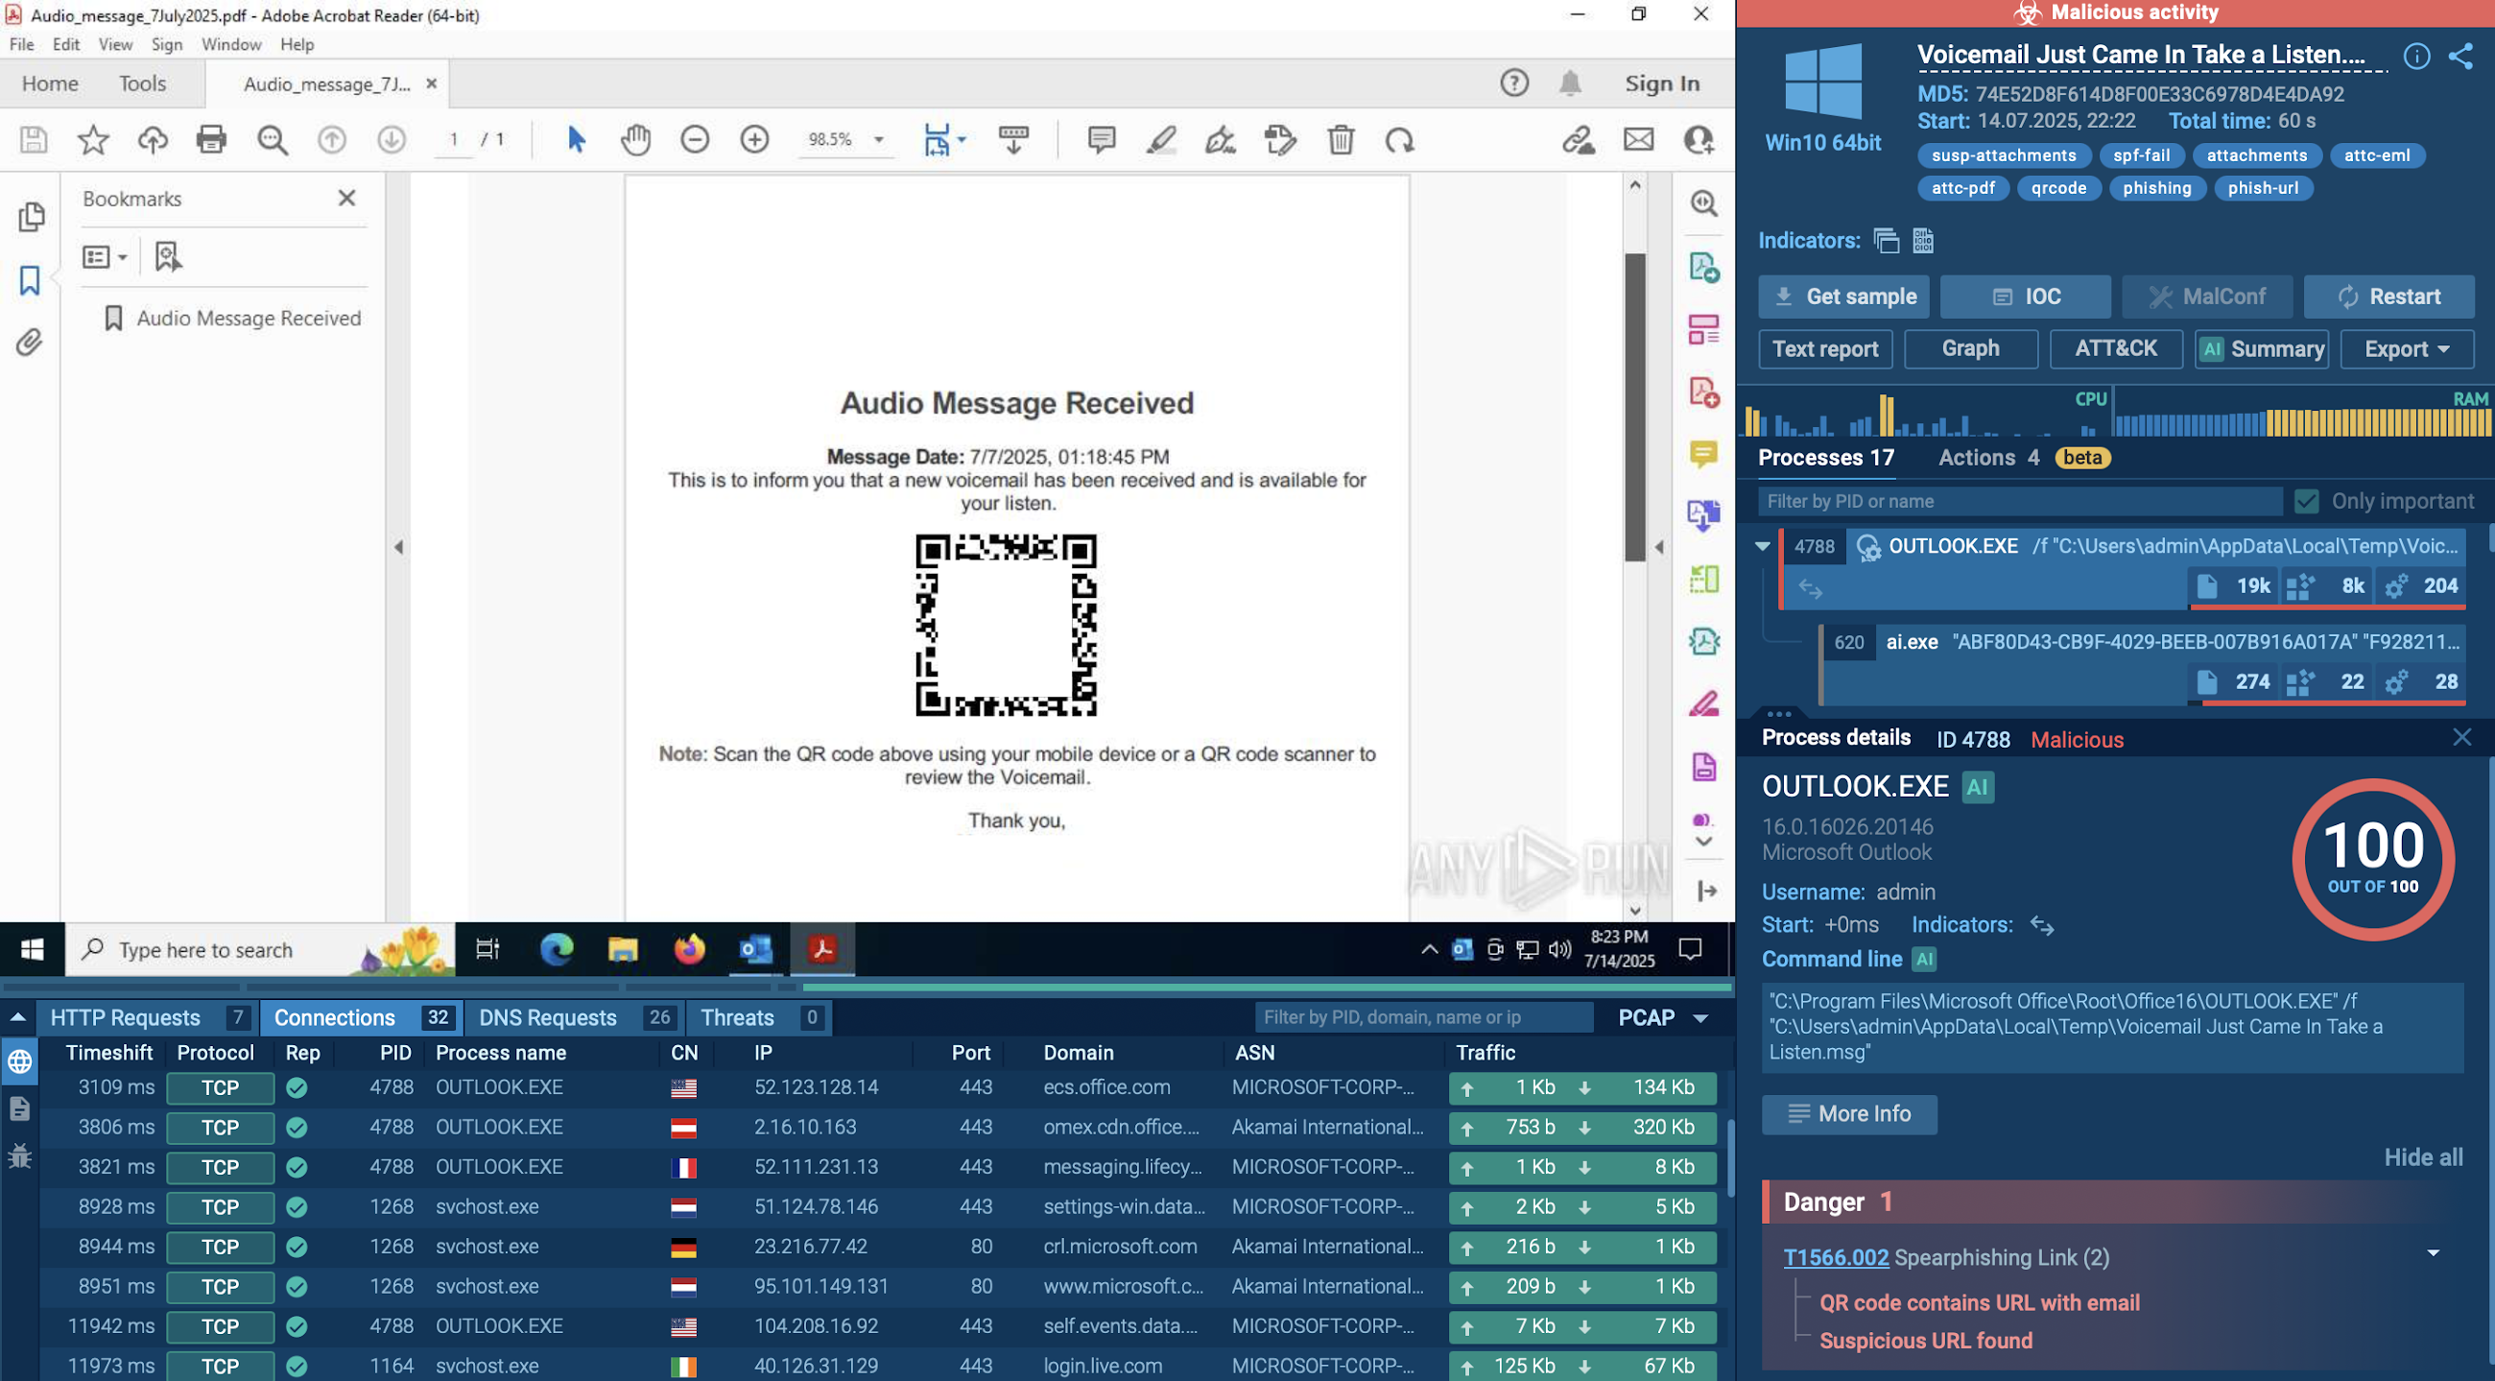Image resolution: width=2495 pixels, height=1381 pixels.
Task: Switch to the DNS Requests tab
Action: (x=547, y=1018)
